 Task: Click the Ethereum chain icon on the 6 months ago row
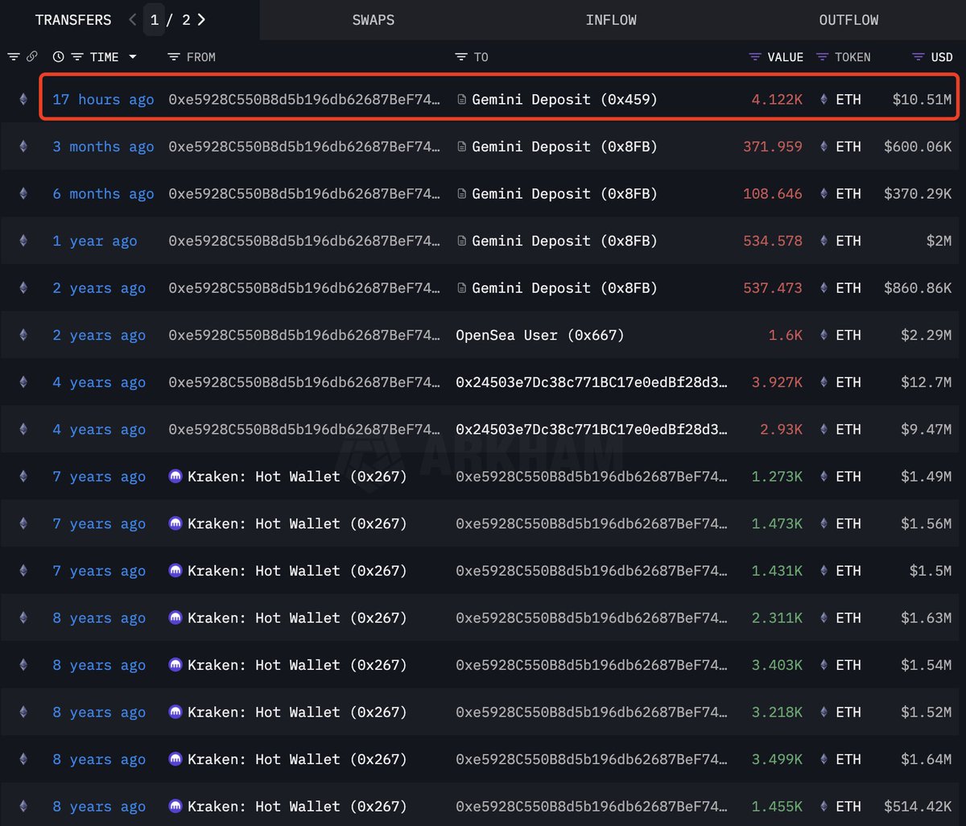(x=23, y=194)
